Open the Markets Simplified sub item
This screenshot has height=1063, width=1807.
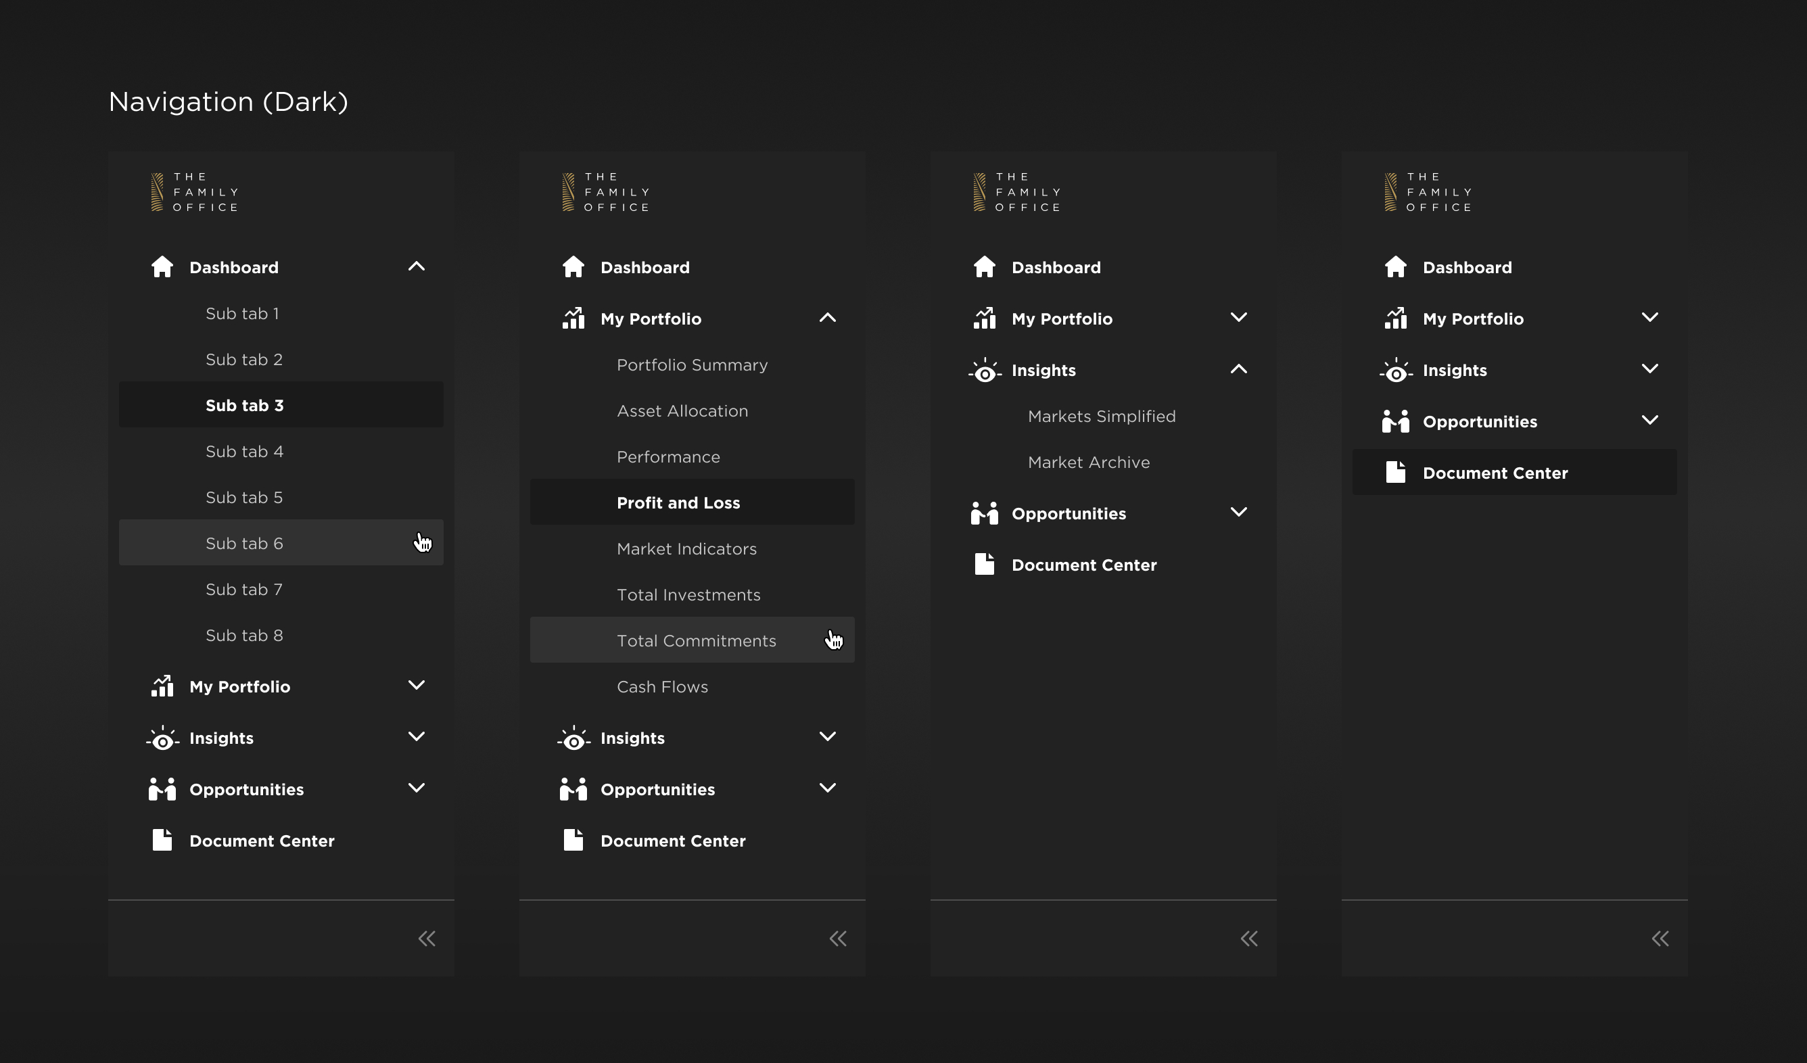(1101, 417)
